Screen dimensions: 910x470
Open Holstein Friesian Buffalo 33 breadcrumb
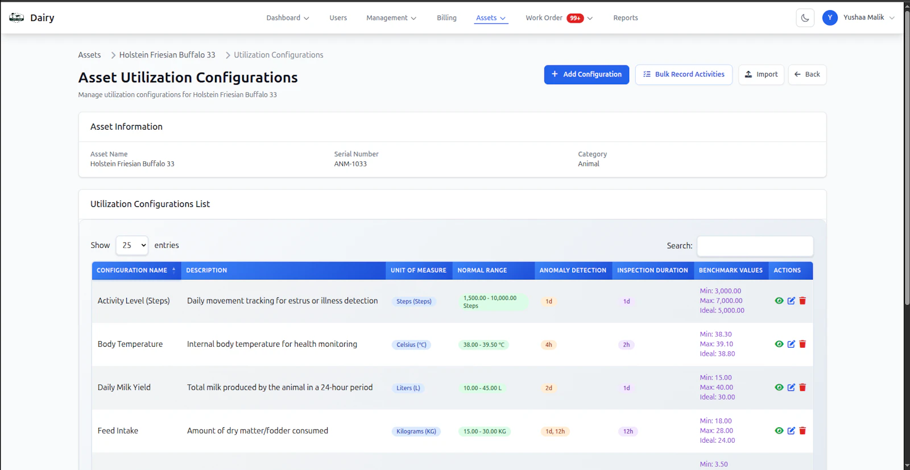[167, 55]
